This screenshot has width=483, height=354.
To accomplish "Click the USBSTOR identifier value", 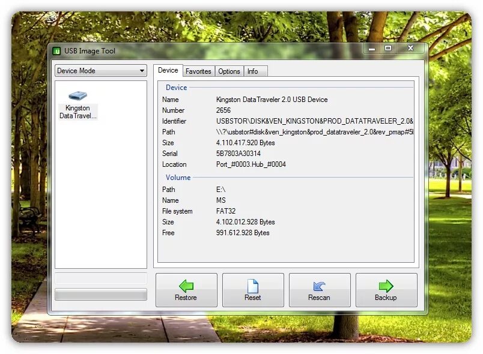I will click(x=315, y=121).
